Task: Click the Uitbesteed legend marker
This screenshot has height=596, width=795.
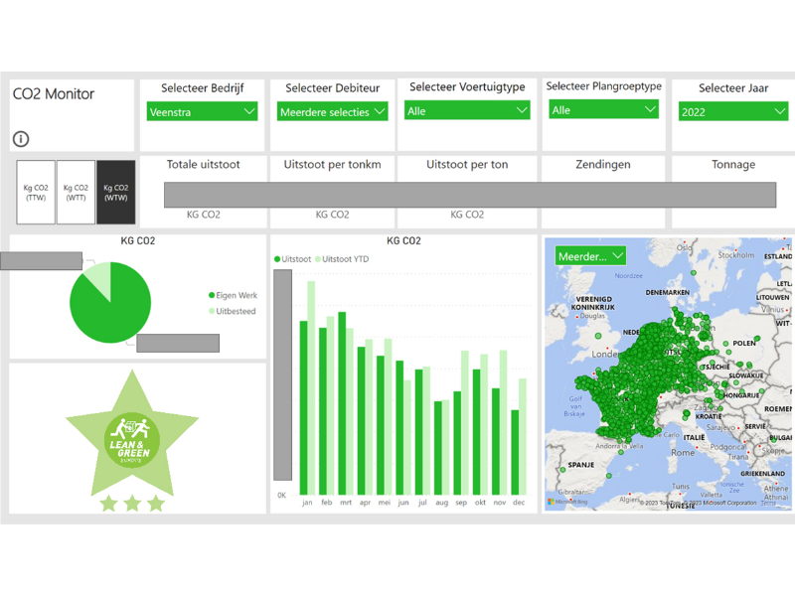Action: pos(212,311)
